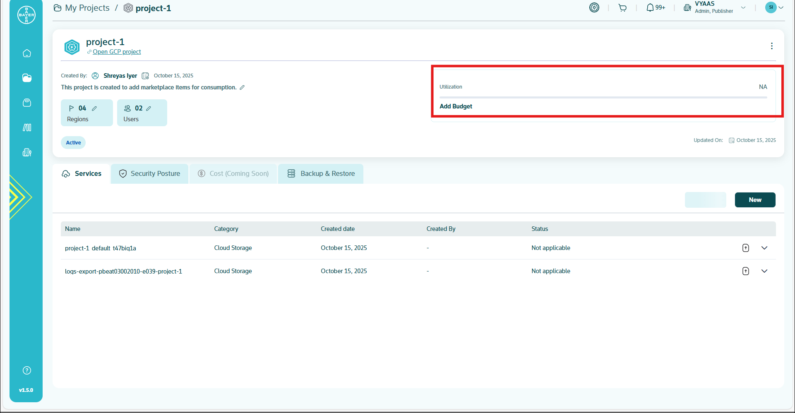Edit the Regions count
795x413 pixels.
(94, 108)
